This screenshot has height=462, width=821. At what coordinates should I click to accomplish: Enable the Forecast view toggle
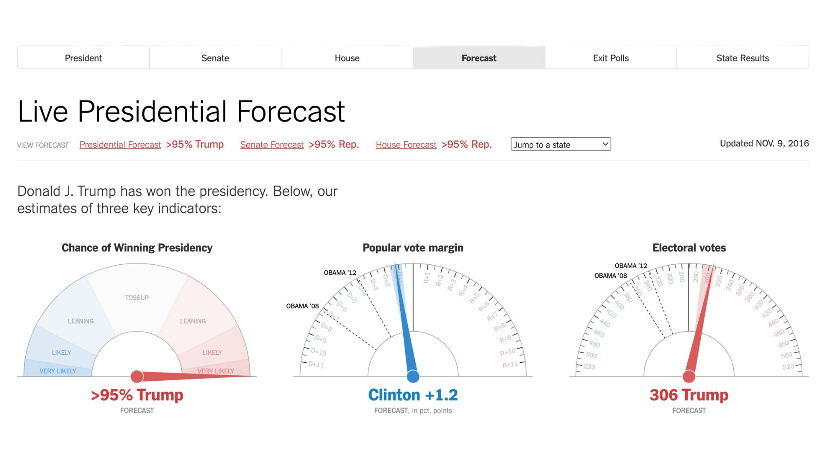[478, 57]
